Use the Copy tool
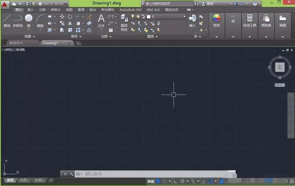The image size is (295, 186). (x=62, y=23)
